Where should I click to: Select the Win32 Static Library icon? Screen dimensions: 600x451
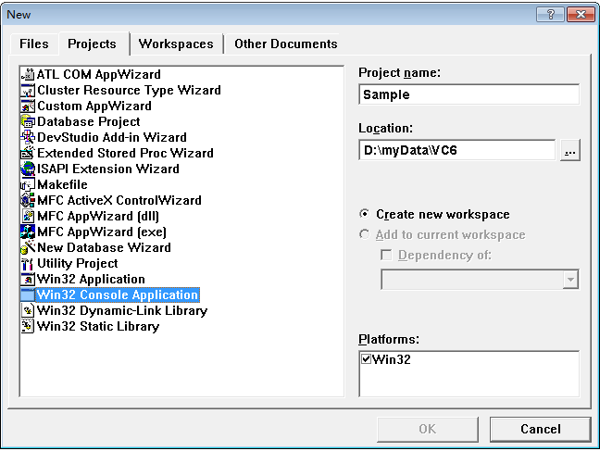(x=28, y=326)
